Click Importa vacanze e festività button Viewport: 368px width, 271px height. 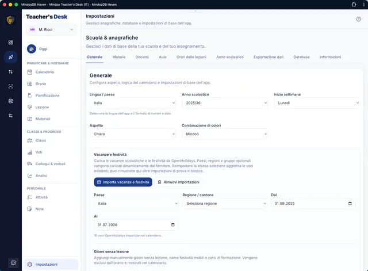pyautogui.click(x=123, y=182)
